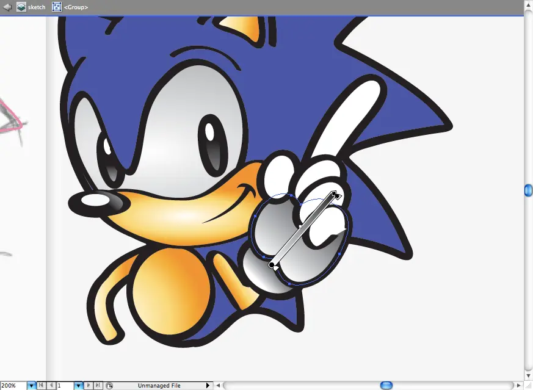Click the vertical scrollbar down arrow
533x390 pixels.
tap(528, 376)
